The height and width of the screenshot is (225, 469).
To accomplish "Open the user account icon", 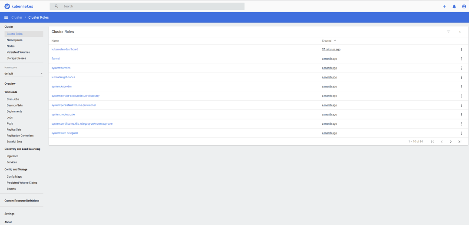I will pos(464,6).
